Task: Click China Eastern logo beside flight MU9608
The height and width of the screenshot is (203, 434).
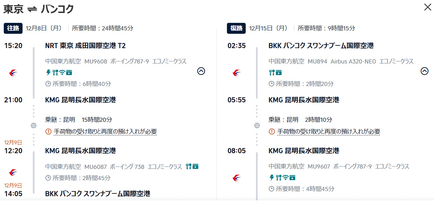Action: [14, 72]
